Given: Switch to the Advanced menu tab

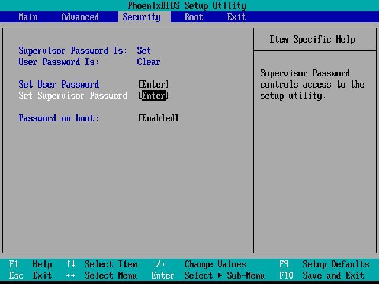Looking at the screenshot, I should [80, 17].
